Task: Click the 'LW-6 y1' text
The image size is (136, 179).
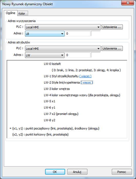Action: click(50, 108)
